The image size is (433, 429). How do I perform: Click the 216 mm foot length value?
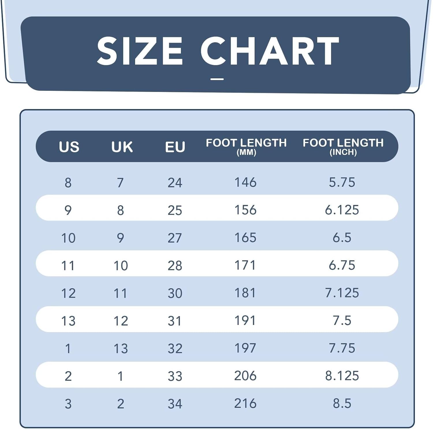[245, 404]
